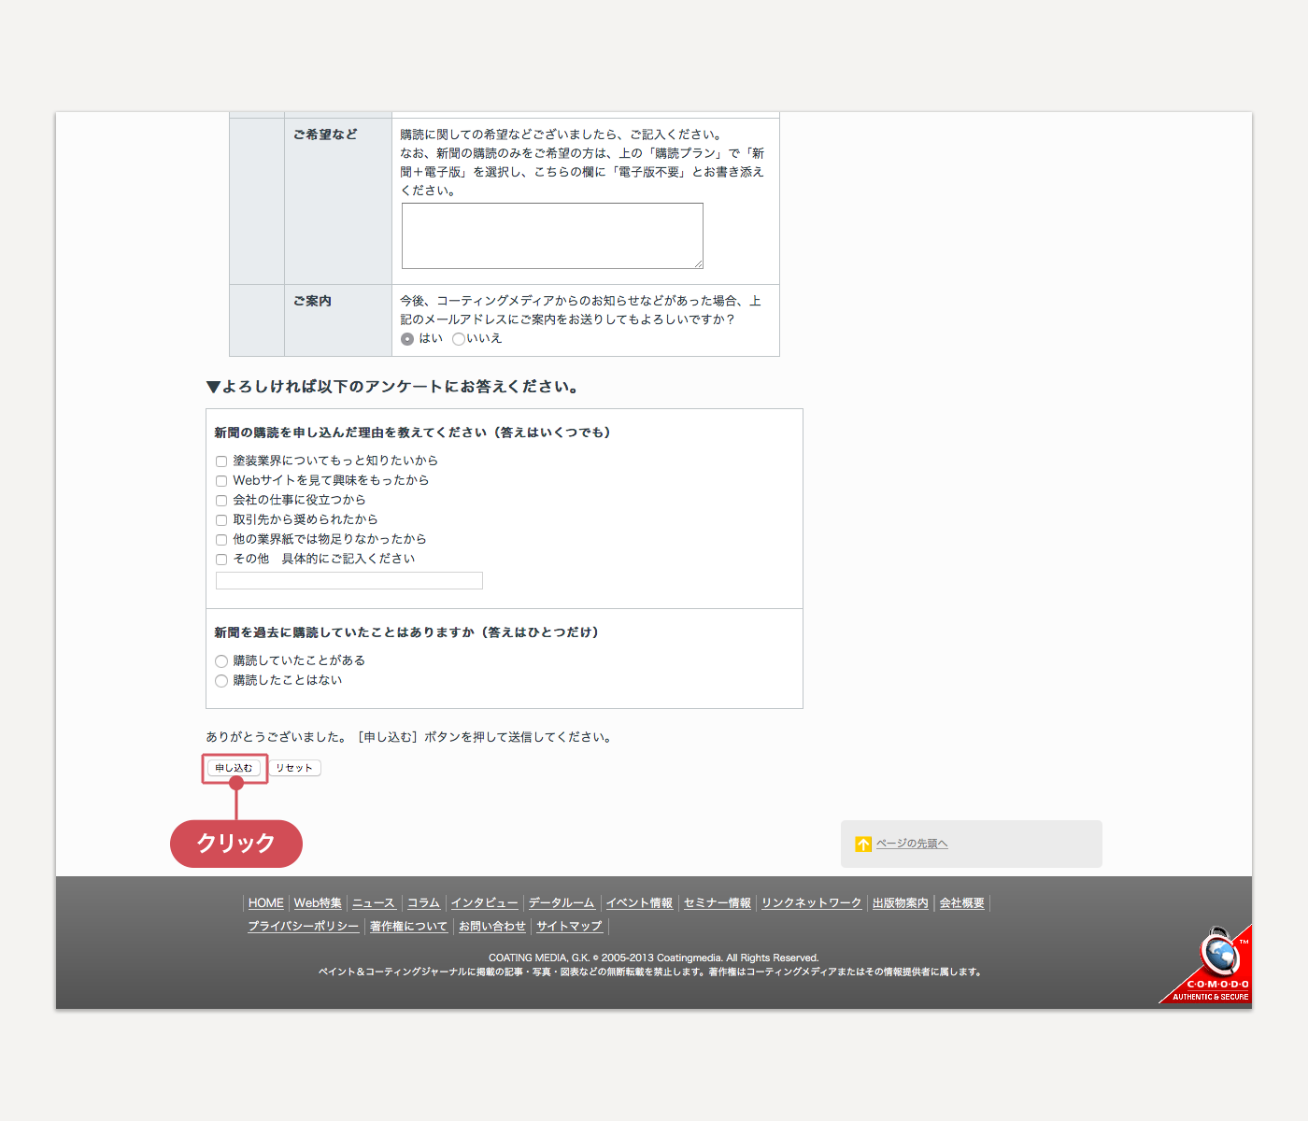Viewport: 1308px width, 1121px height.
Task: Enable '会社の仕事に役立つから' checkbox
Action: (x=221, y=501)
